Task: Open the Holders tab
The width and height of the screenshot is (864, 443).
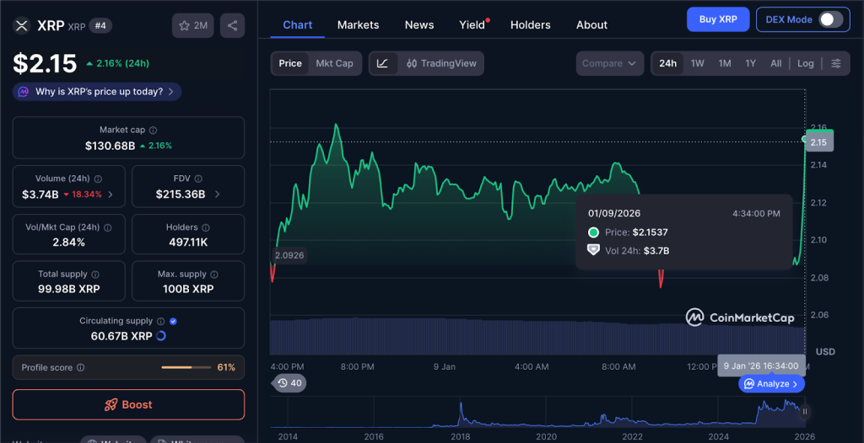Action: (530, 25)
